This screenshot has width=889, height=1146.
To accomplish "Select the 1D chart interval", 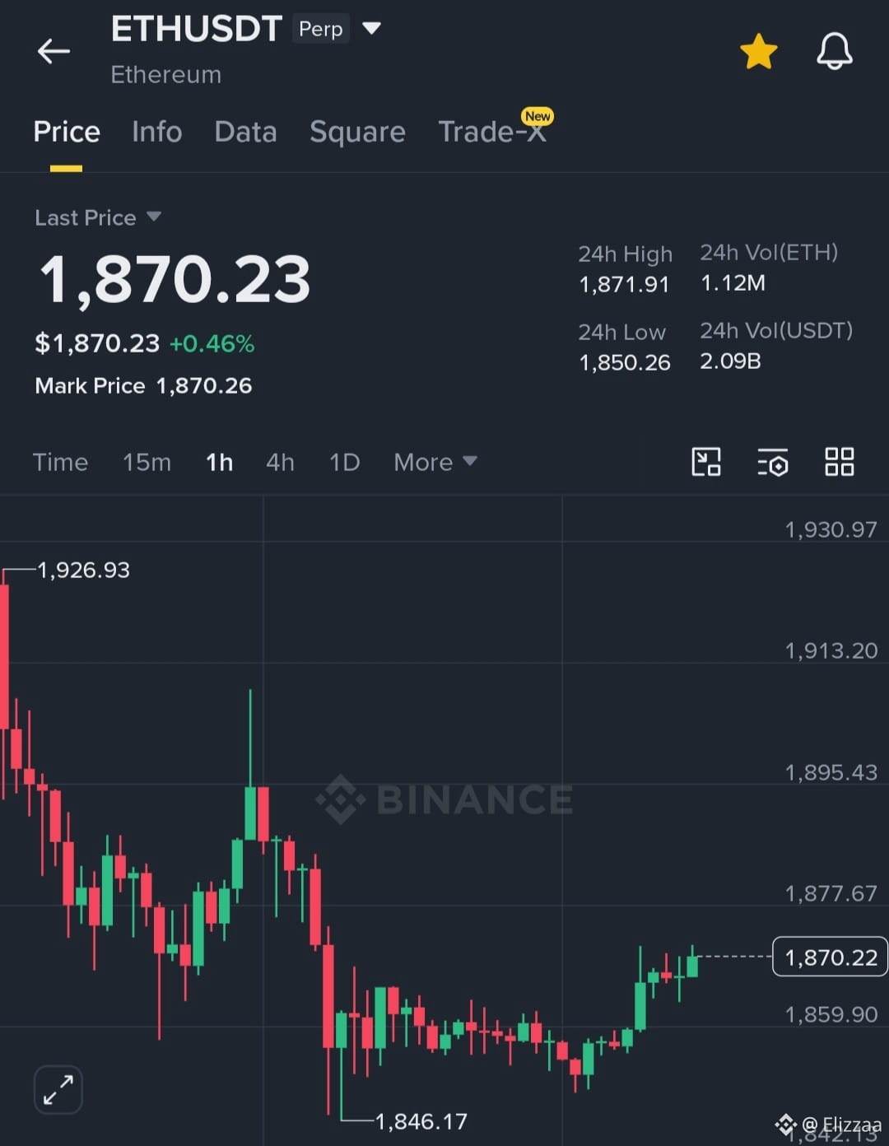I will 344,462.
